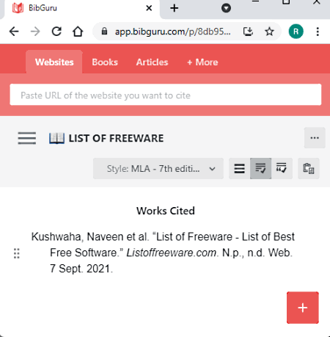Open the browser home page

tap(78, 32)
